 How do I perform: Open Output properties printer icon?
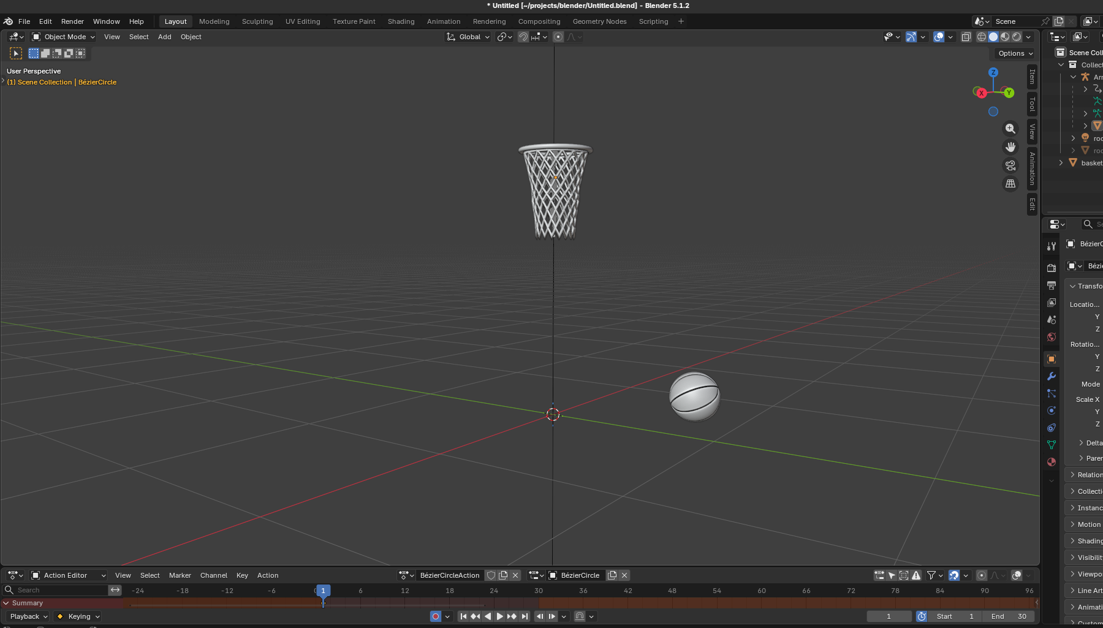click(x=1052, y=286)
